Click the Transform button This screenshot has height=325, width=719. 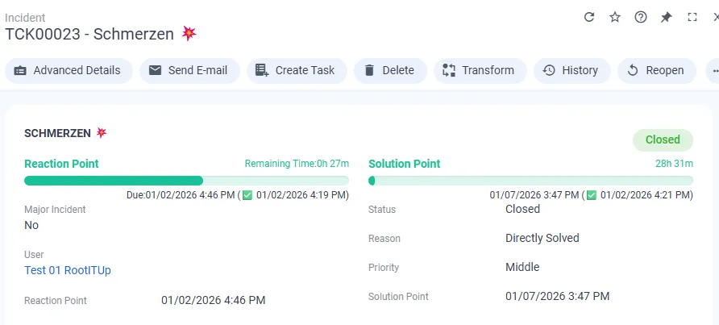click(x=480, y=70)
